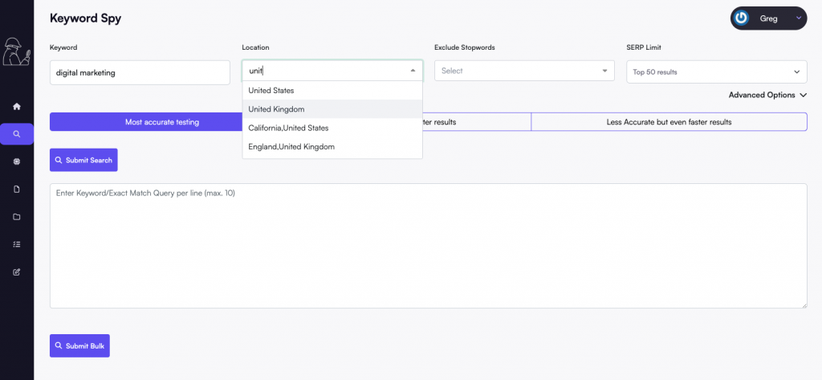This screenshot has height=380, width=822.
Task: Click the digital marketing keyword field
Action: tap(140, 72)
